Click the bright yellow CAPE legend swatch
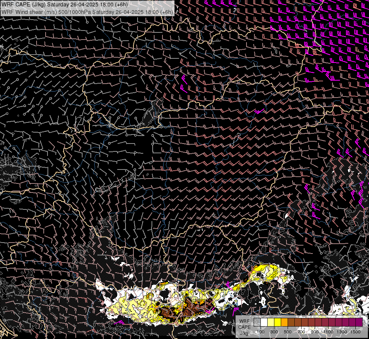The height and width of the screenshot is (339, 369). tap(278, 322)
